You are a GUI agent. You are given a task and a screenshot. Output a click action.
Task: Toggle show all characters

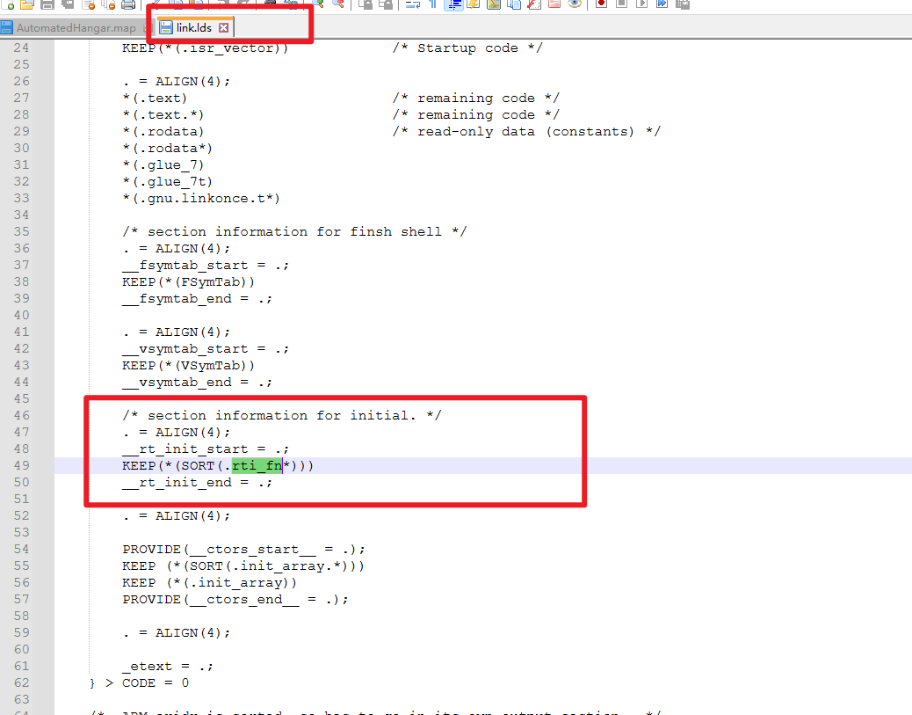[x=432, y=4]
